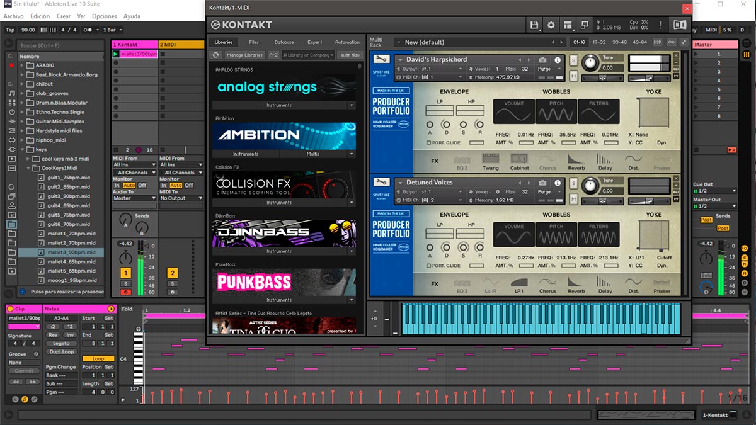The width and height of the screenshot is (756, 425).
Task: Adjust the volume slider on David's Harpsichord
Action: tap(648, 79)
